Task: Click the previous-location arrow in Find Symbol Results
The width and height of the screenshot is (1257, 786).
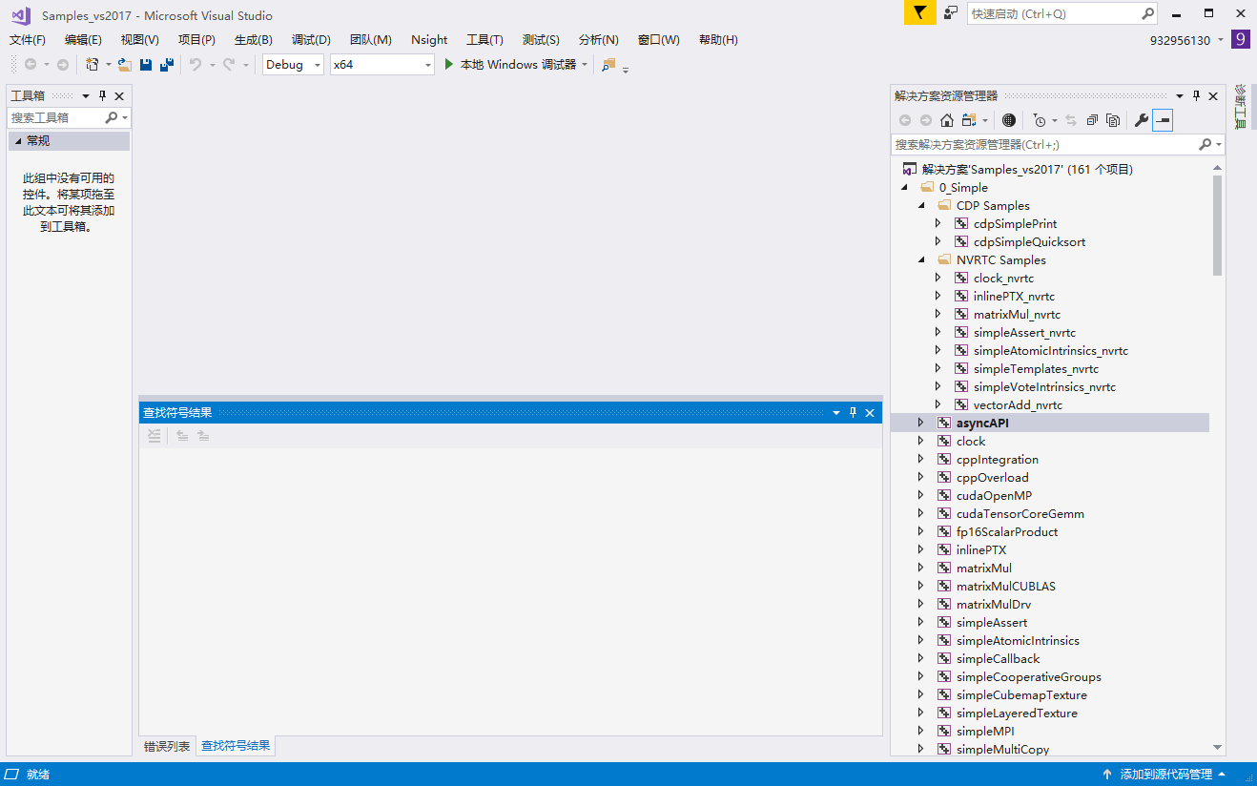Action: point(182,436)
